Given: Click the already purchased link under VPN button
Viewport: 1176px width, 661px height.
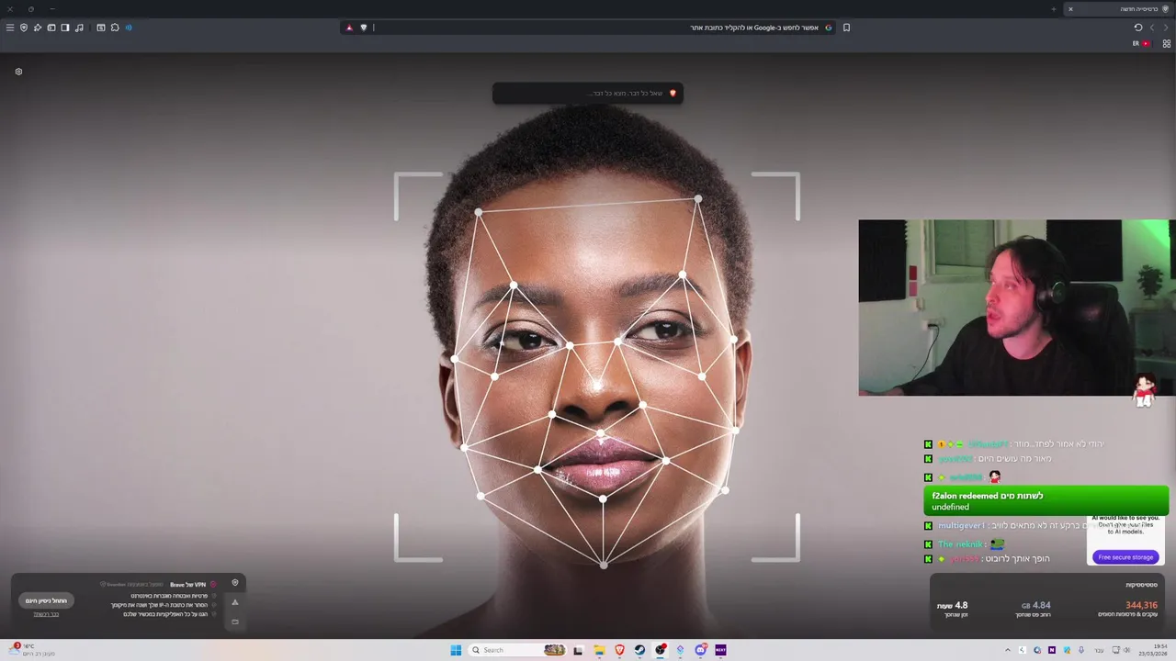Looking at the screenshot, I should pos(46,614).
